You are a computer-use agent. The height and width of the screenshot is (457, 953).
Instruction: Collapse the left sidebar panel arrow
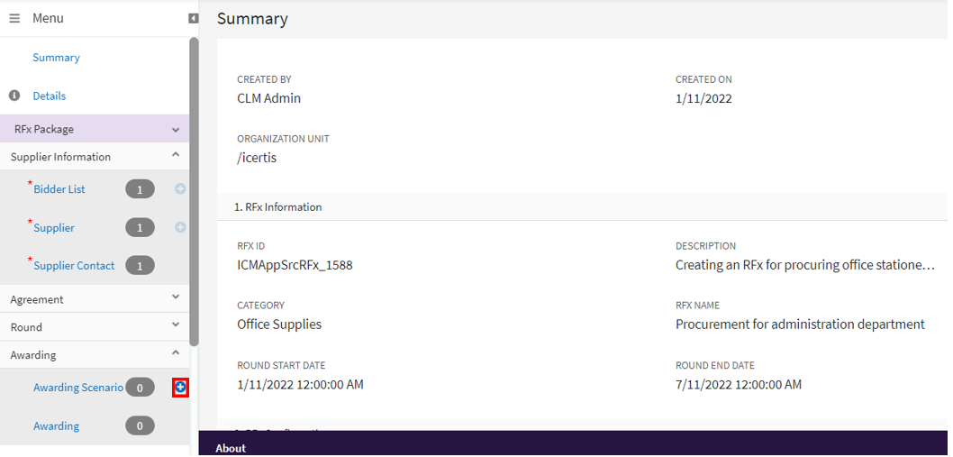(193, 18)
